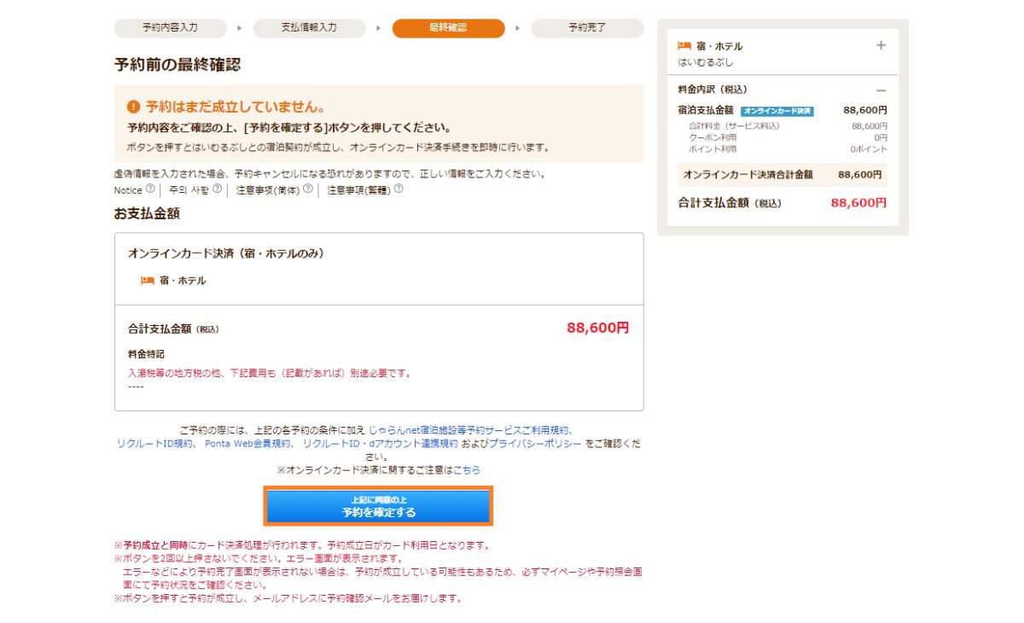1024x623 pixels.
Task: Click the オンラインカード決済合計金額 row
Action: 783,174
